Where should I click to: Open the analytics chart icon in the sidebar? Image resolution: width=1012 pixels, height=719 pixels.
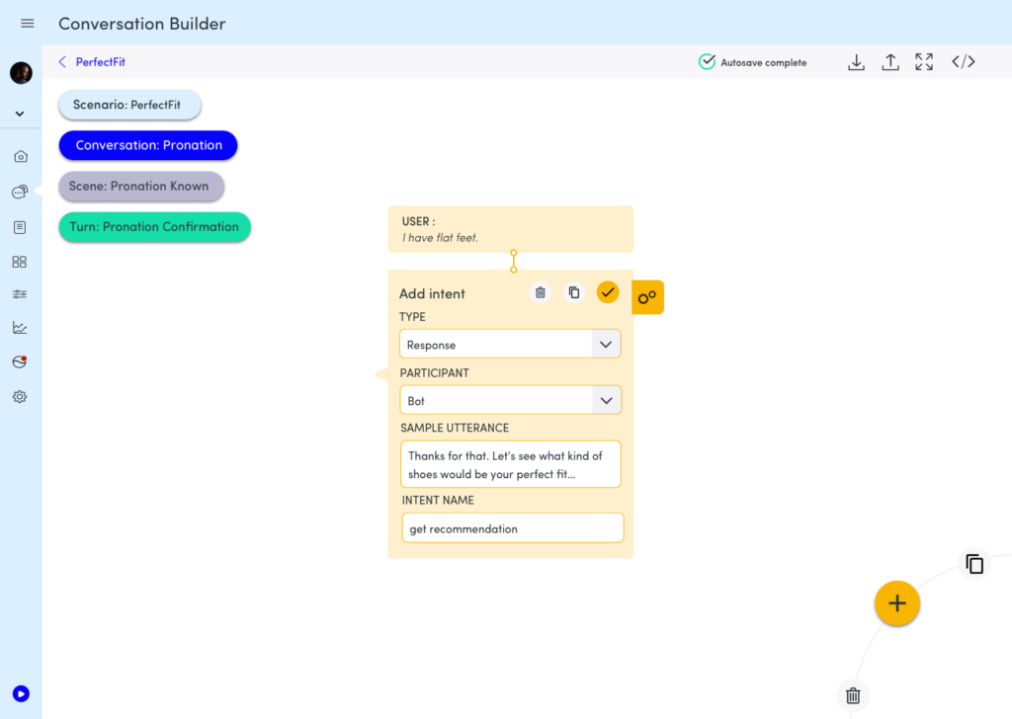pos(20,328)
